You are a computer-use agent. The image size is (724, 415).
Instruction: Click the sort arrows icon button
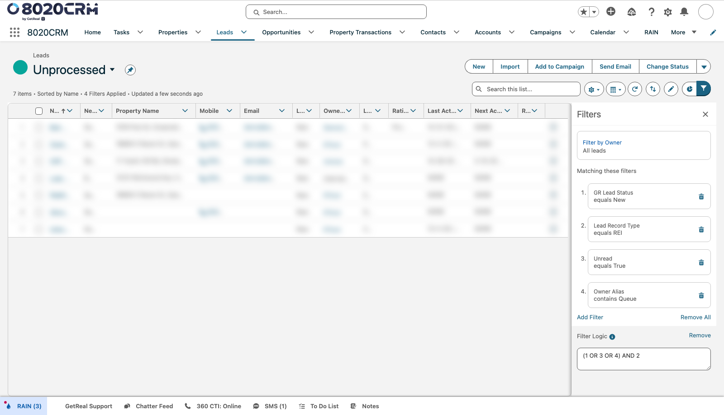pos(653,89)
